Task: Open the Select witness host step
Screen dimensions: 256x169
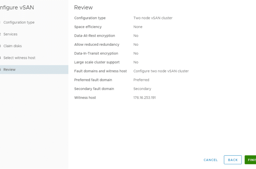Action: (19, 58)
